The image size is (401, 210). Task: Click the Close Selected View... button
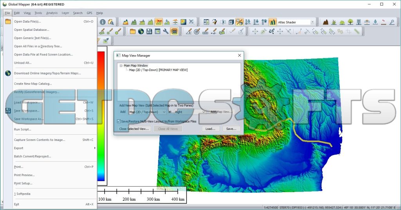134,129
